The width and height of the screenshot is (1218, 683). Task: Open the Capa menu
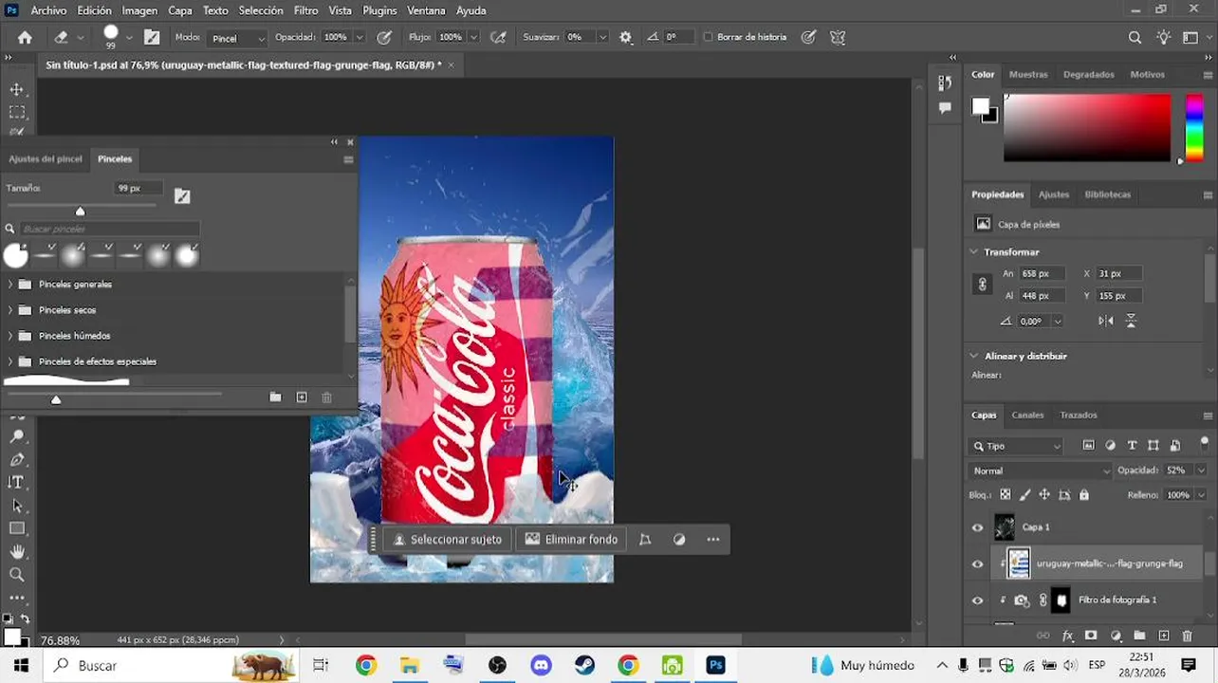point(180,10)
